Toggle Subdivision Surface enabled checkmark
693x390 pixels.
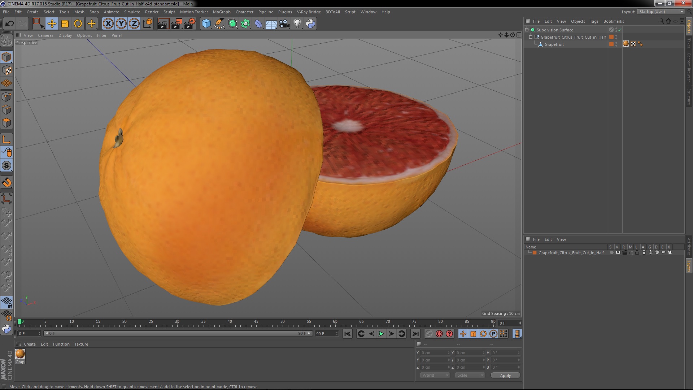(620, 30)
